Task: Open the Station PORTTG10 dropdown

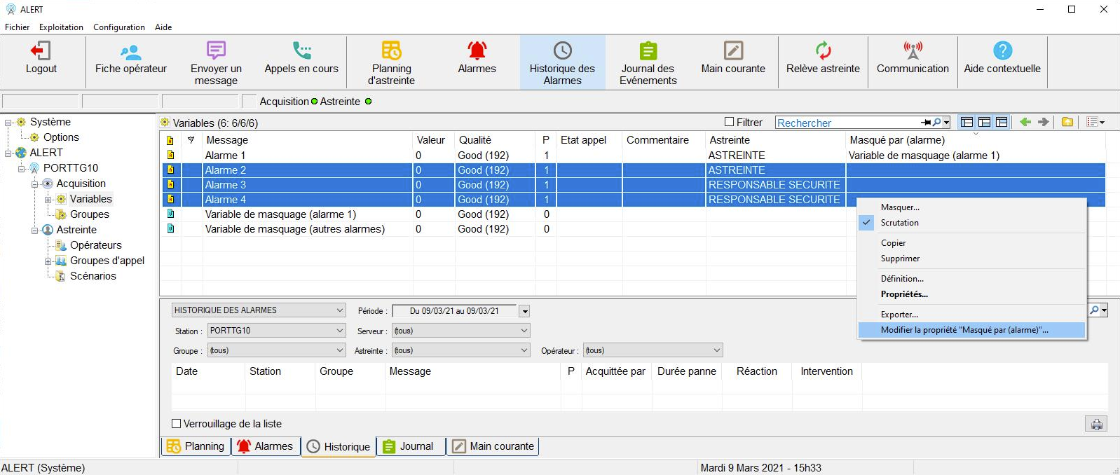Action: pos(340,331)
